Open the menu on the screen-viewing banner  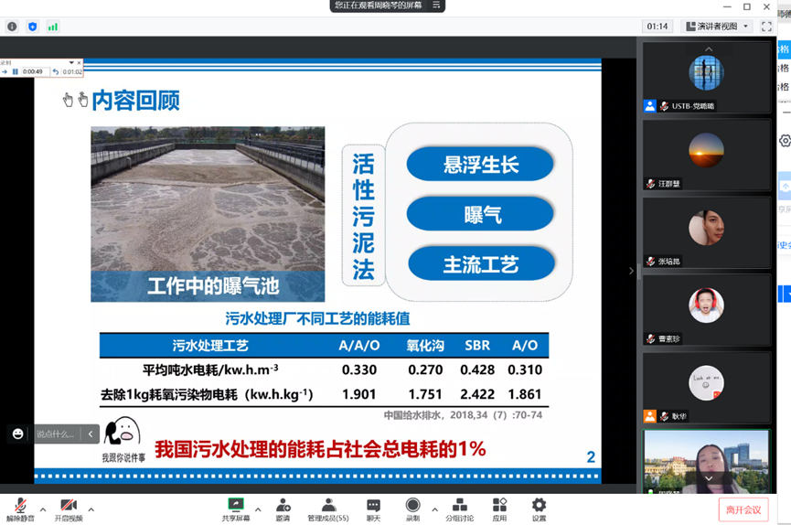tap(436, 5)
